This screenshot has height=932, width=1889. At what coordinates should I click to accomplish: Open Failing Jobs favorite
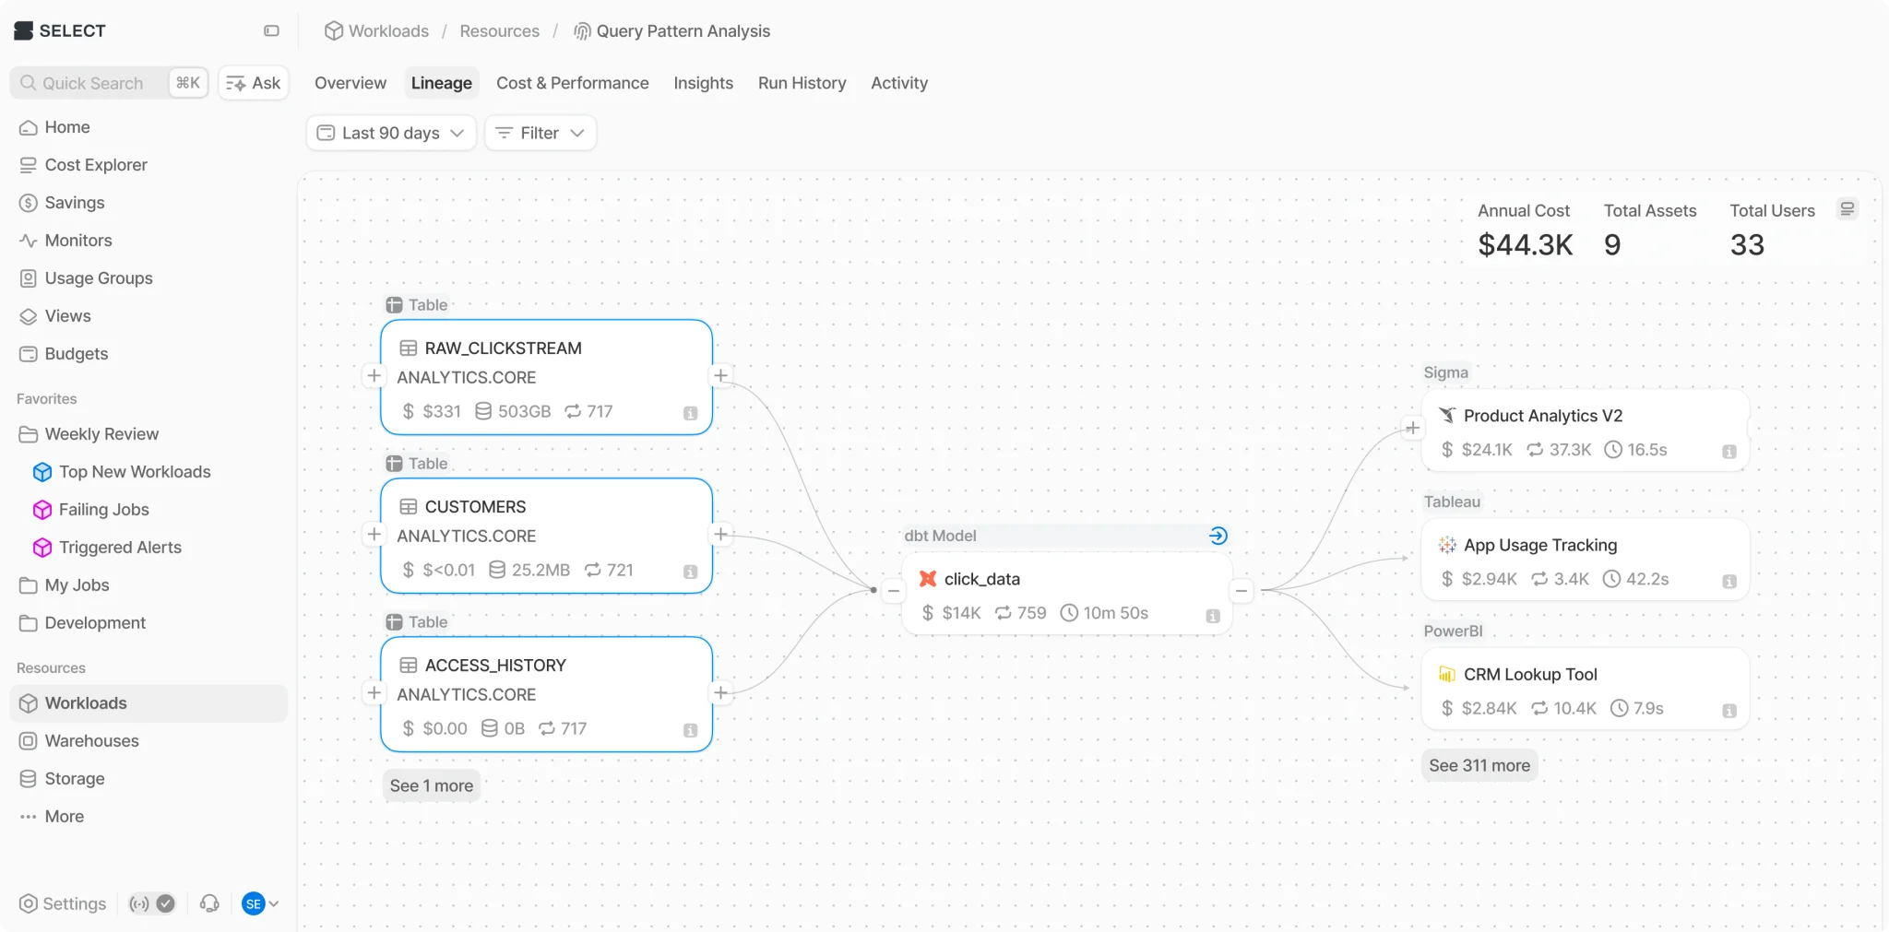pos(103,510)
